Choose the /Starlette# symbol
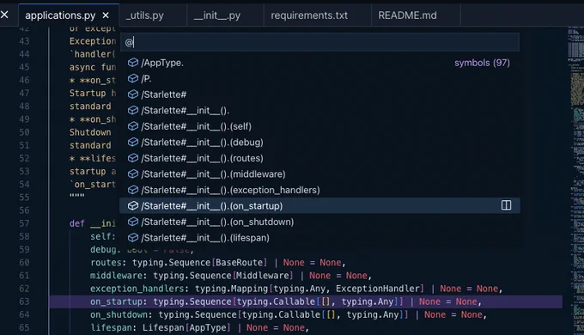 [x=319, y=94]
